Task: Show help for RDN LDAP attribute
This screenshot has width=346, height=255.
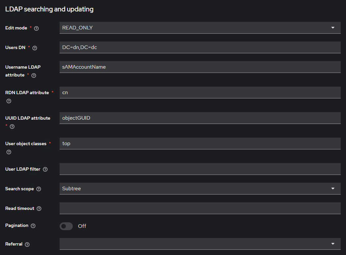Action: coord(9,101)
